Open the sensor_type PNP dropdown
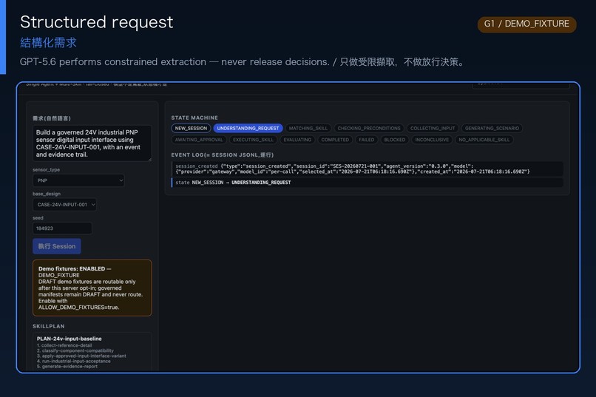Screen dimensions: 596x397 click(x=78, y=180)
